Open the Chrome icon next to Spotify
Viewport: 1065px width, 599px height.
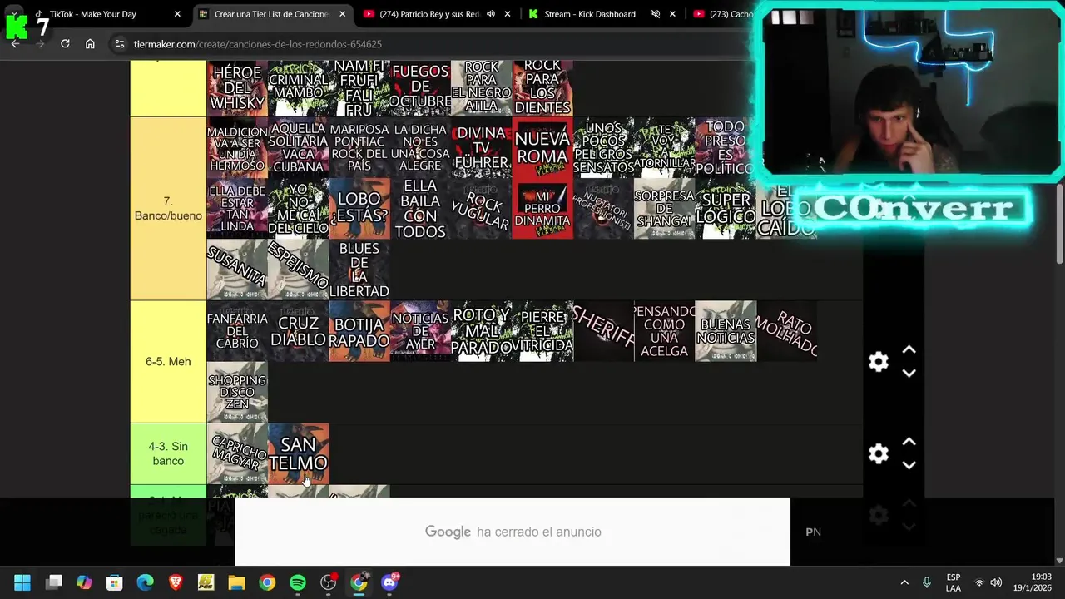coord(267,582)
